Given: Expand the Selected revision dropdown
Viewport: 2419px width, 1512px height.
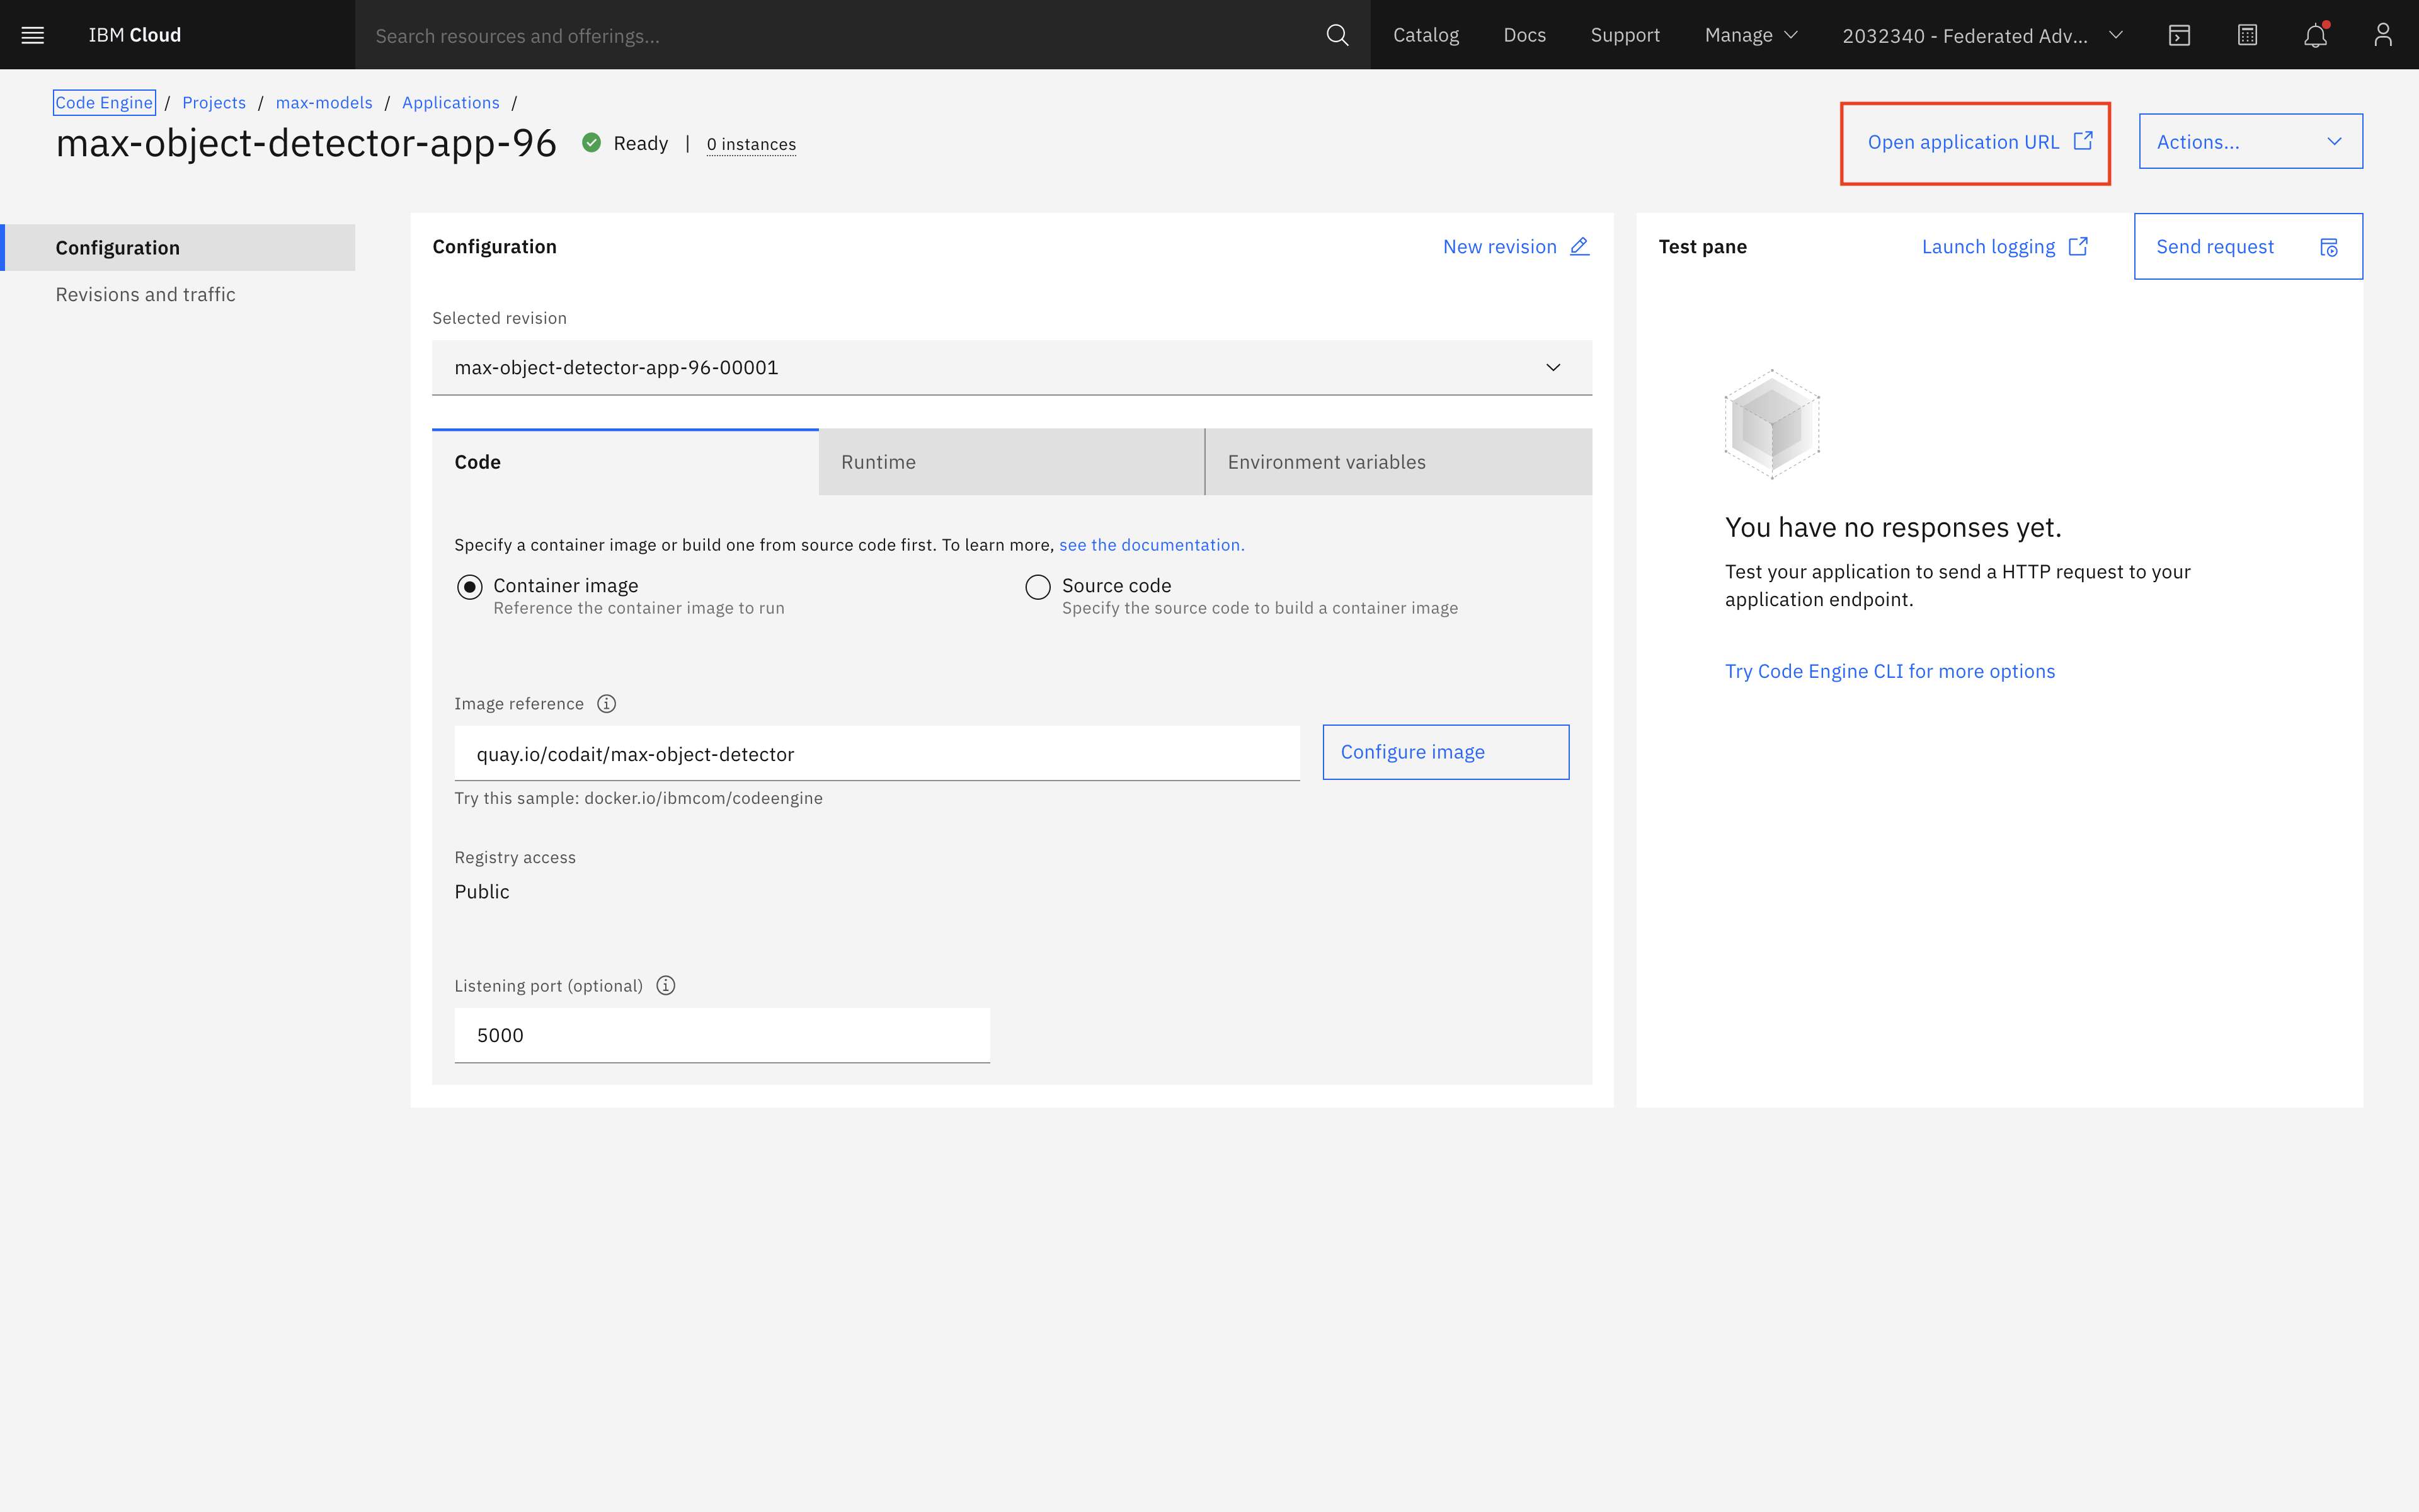Looking at the screenshot, I should pyautogui.click(x=1012, y=368).
